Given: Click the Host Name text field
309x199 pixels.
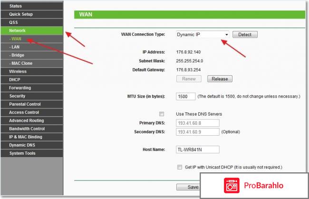Looking at the screenshot, I should (x=198, y=149).
